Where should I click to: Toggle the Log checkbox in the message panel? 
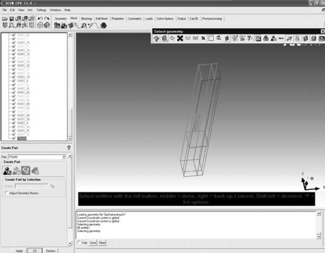click(x=79, y=242)
